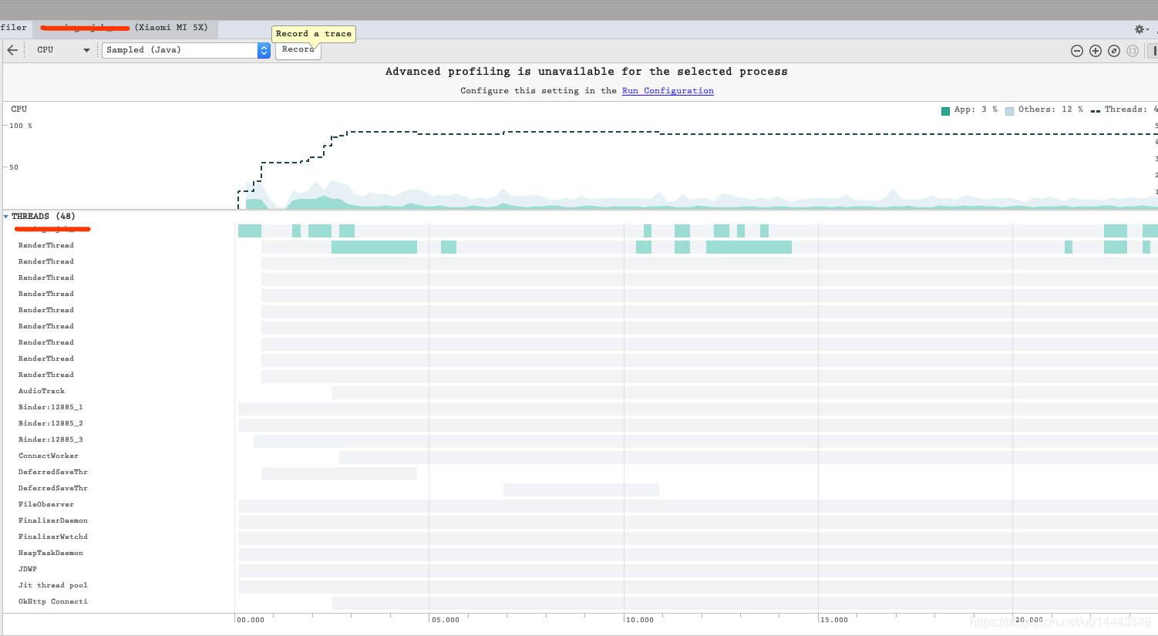The height and width of the screenshot is (636, 1158).
Task: Select the Xiaomi MI 5X session tab
Action: coord(125,29)
